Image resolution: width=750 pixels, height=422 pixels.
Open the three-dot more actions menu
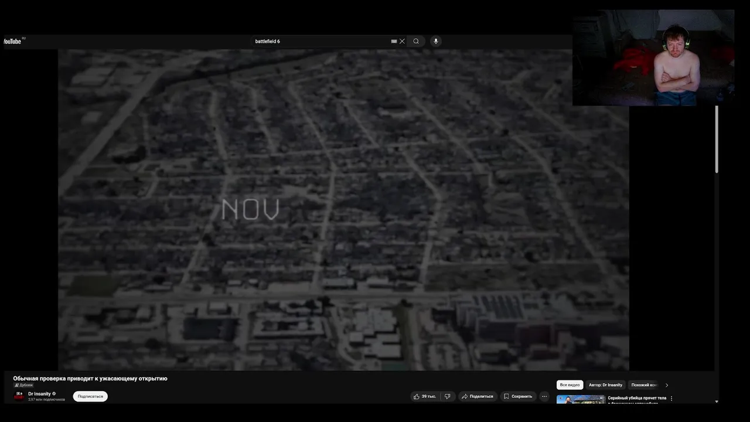(x=544, y=396)
